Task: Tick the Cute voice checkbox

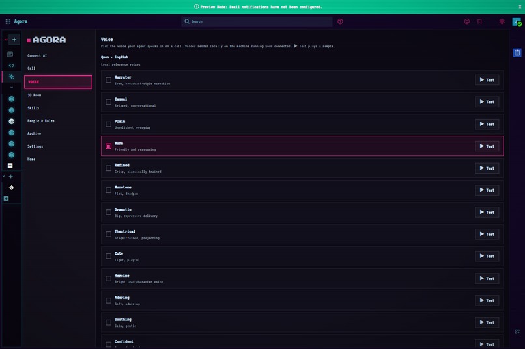Action: pos(108,257)
